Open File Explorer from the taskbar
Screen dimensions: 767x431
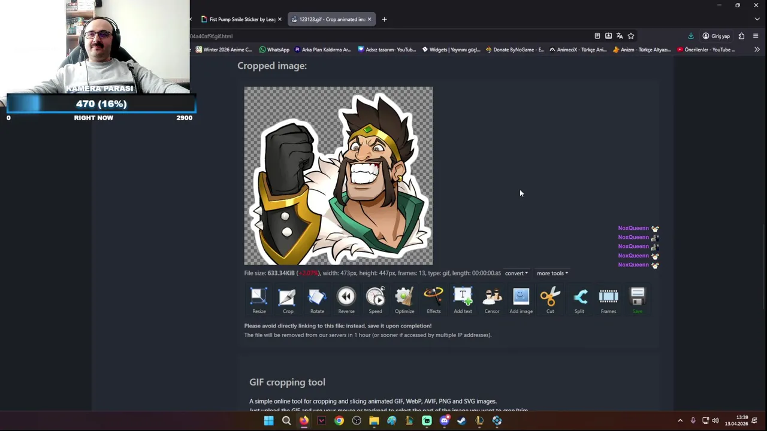click(x=374, y=421)
